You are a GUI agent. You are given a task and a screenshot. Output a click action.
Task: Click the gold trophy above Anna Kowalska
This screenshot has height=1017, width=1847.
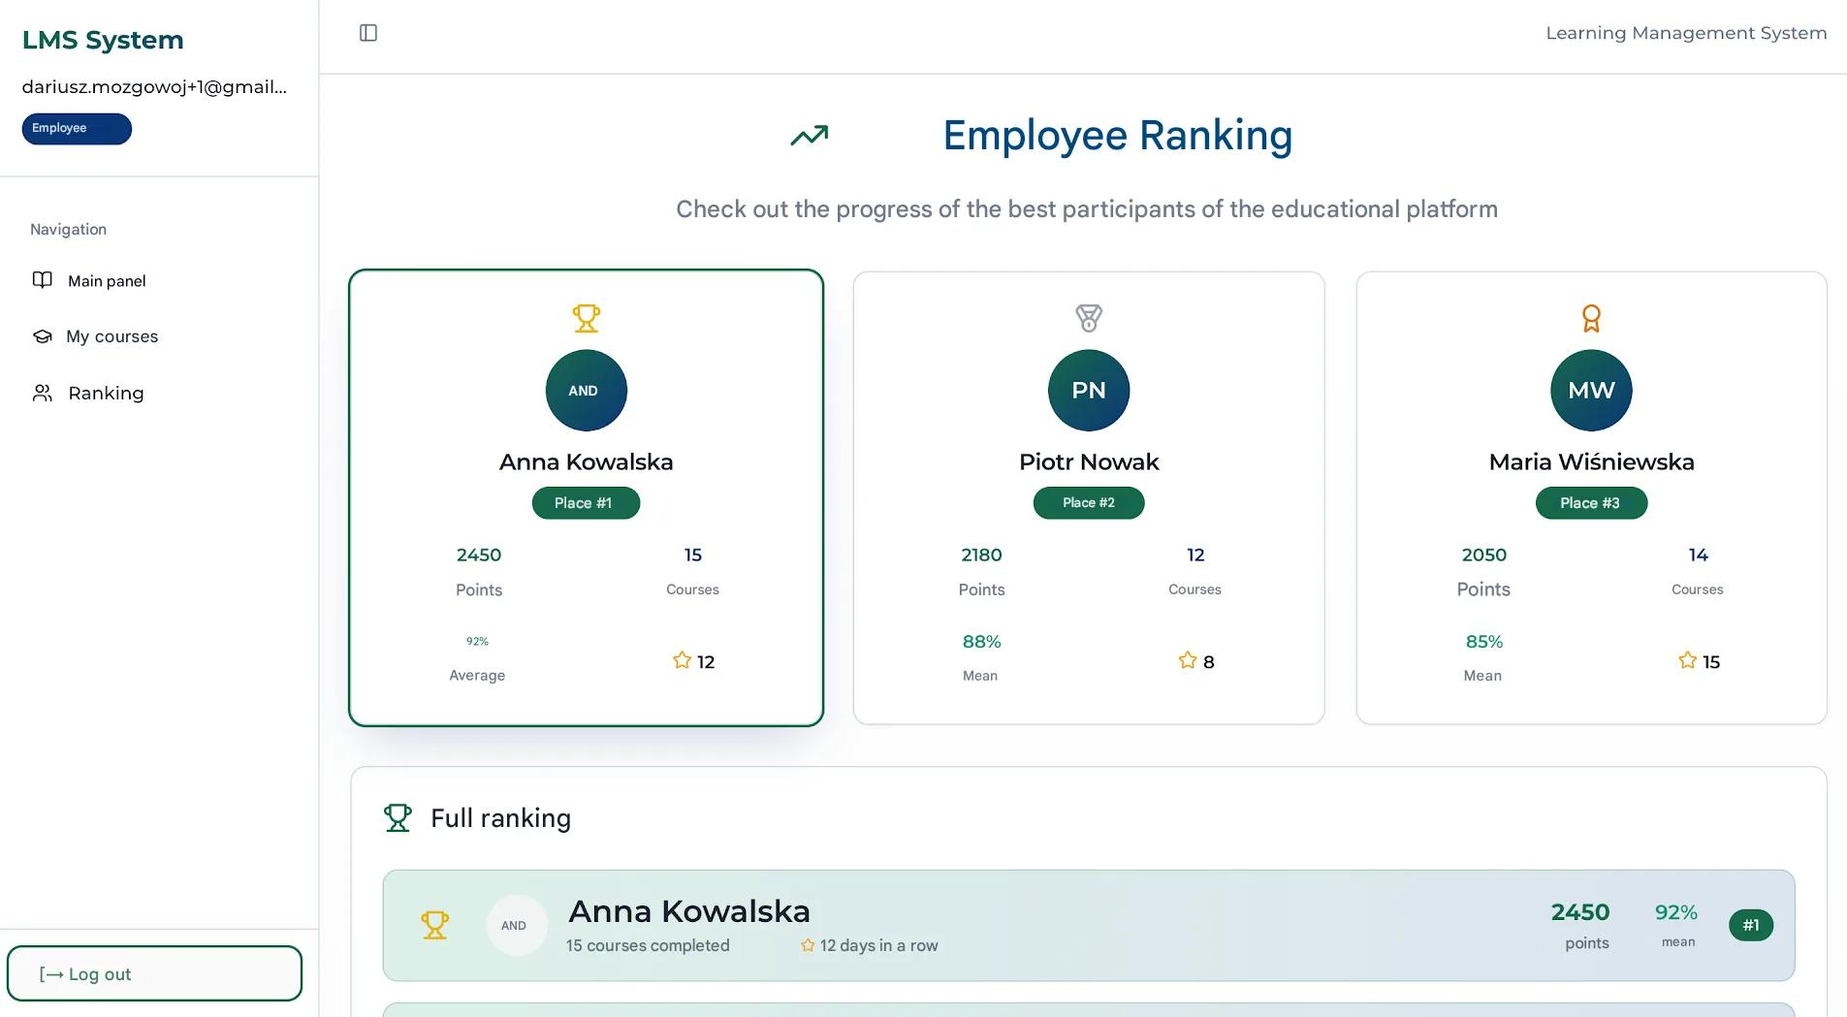[x=586, y=318]
